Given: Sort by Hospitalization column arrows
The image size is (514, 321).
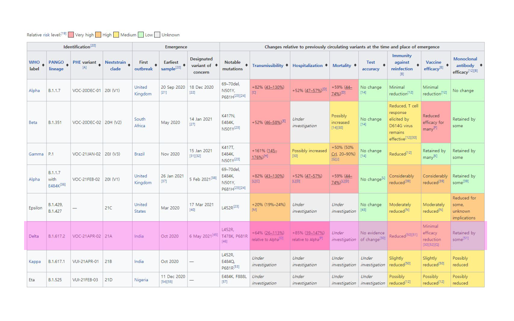Looking at the screenshot, I should (326, 65).
